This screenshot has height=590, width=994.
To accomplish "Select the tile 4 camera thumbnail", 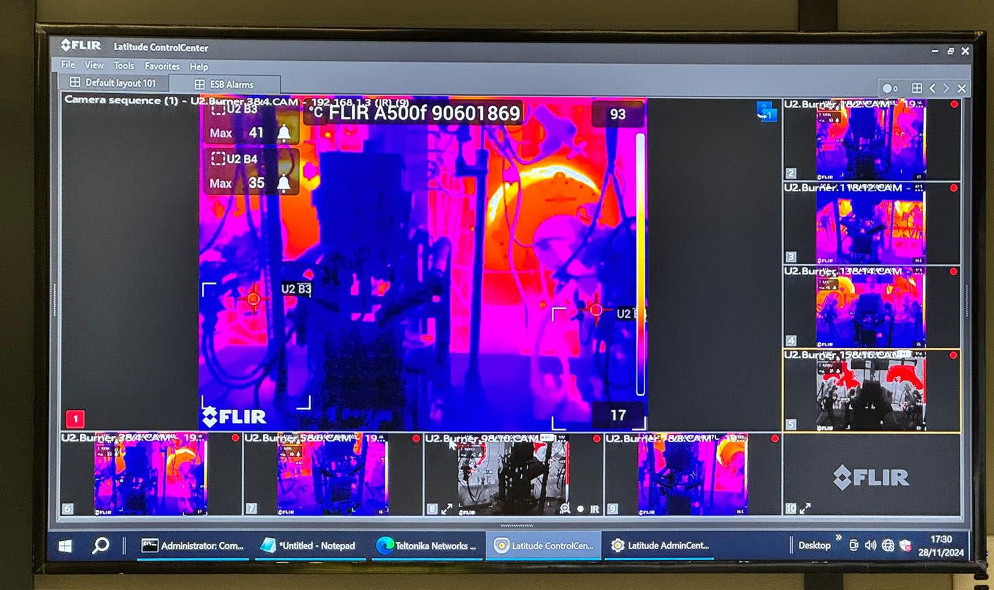I will [x=871, y=308].
